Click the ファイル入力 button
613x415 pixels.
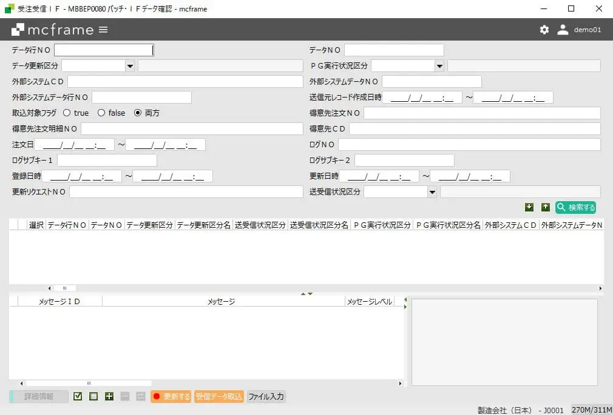coord(266,396)
